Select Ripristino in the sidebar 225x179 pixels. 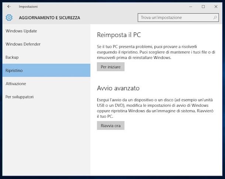click(46, 70)
